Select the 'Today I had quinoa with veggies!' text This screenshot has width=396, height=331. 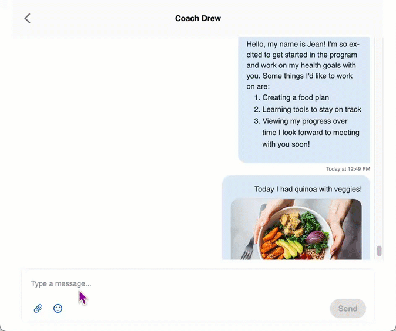[x=308, y=189]
